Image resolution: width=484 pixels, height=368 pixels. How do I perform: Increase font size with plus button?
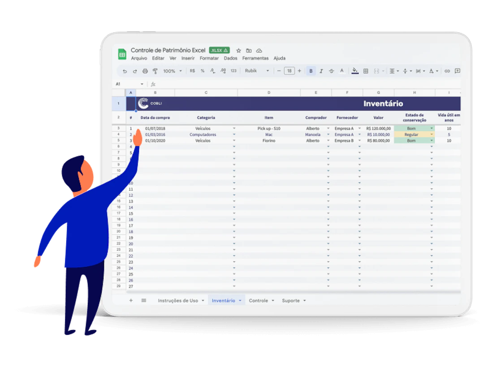[x=299, y=71]
